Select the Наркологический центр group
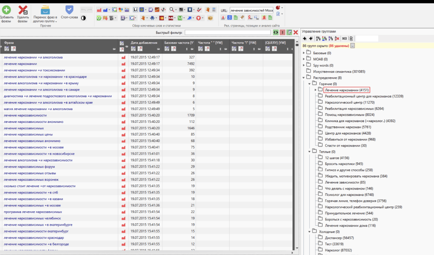 pos(344,102)
